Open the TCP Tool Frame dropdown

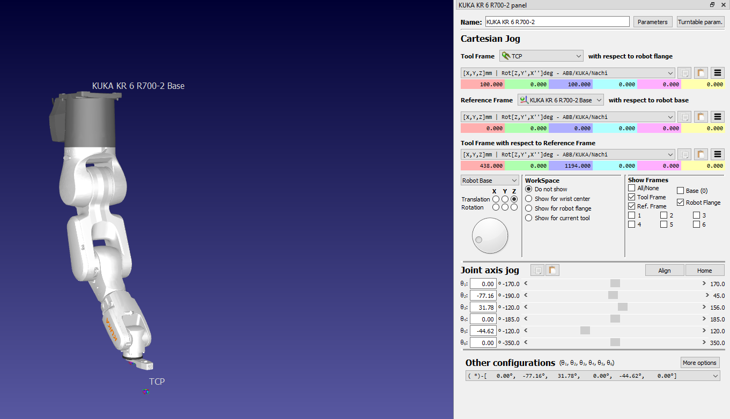541,56
